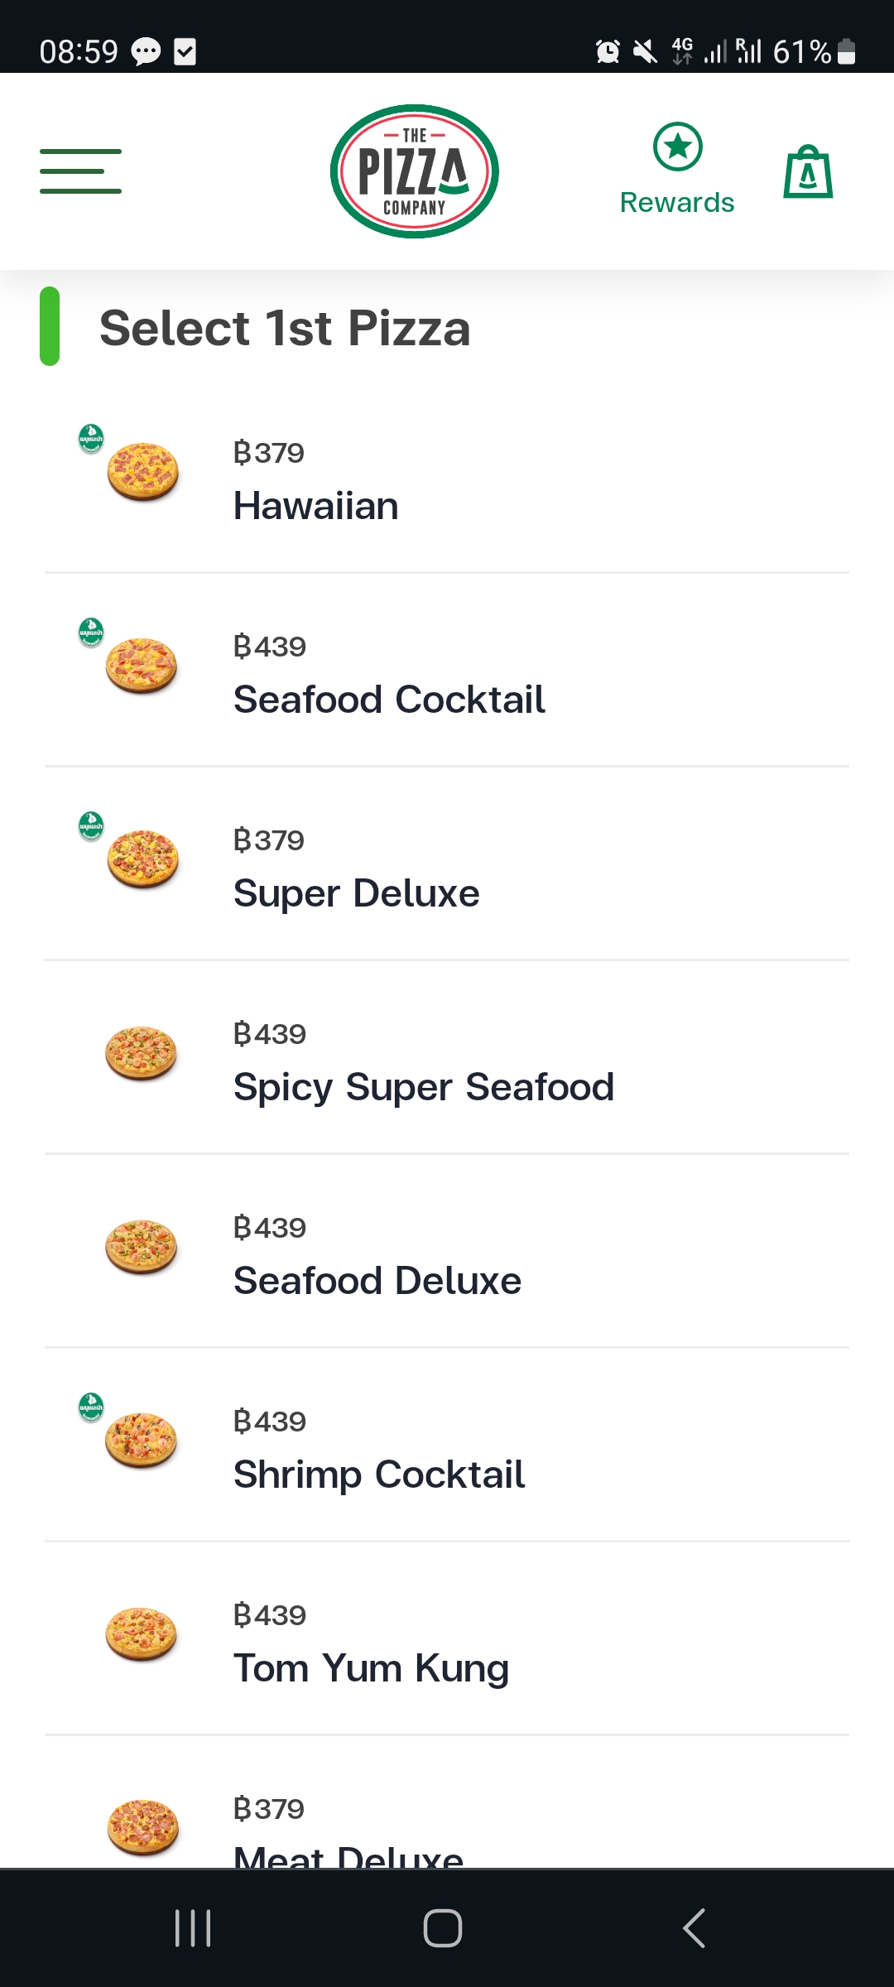Tap the Rewards label text
Image resolution: width=894 pixels, height=1987 pixels.
click(677, 203)
